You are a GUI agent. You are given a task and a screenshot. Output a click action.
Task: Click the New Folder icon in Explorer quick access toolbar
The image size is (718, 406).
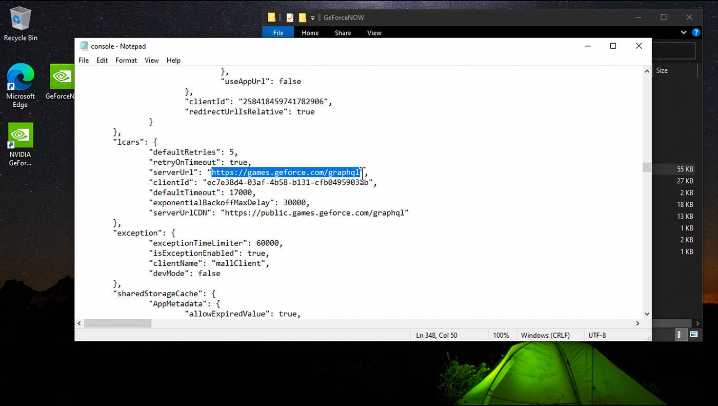(x=302, y=17)
